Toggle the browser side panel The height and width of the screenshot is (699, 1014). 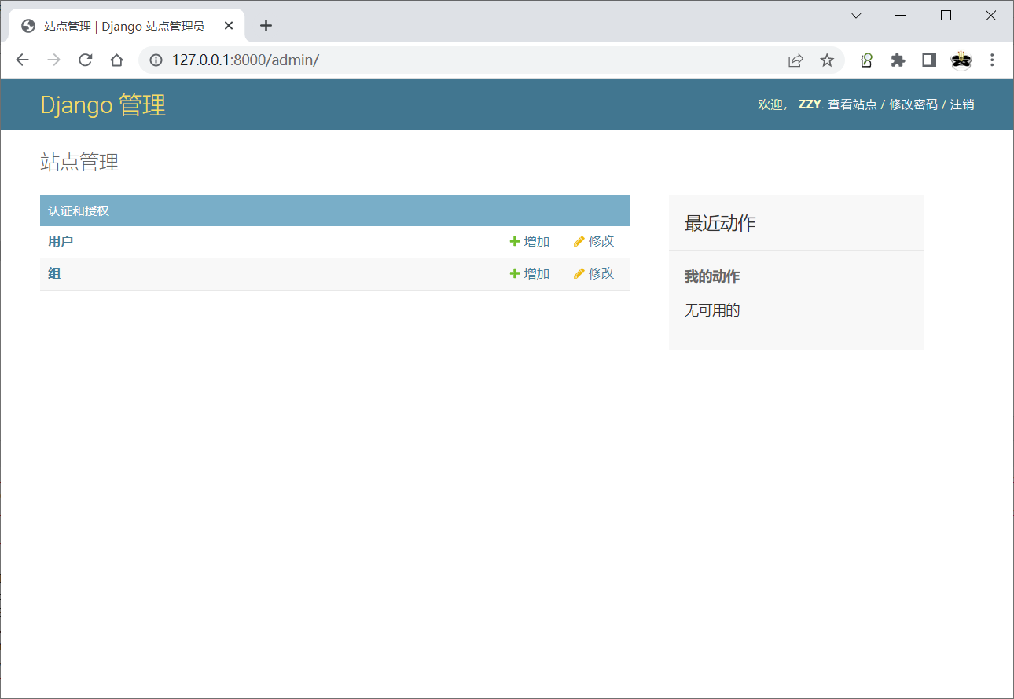coord(929,60)
